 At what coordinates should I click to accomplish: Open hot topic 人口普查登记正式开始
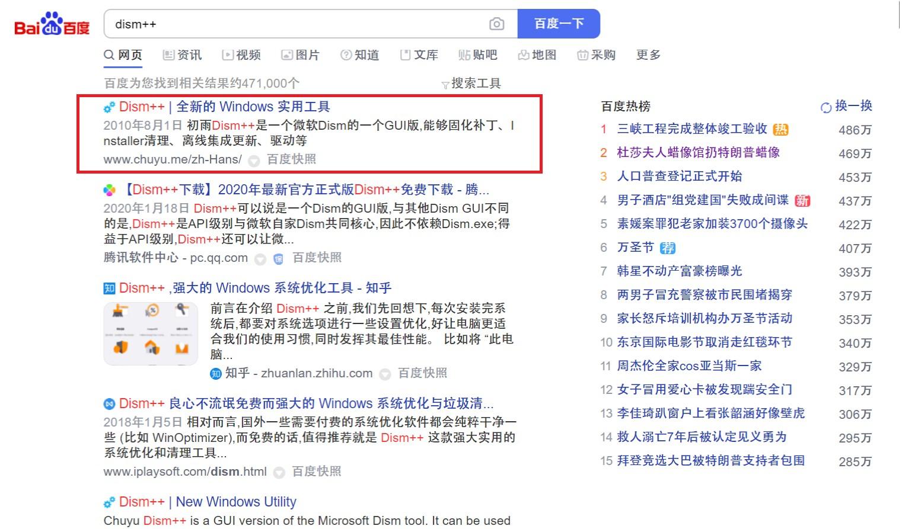(680, 176)
